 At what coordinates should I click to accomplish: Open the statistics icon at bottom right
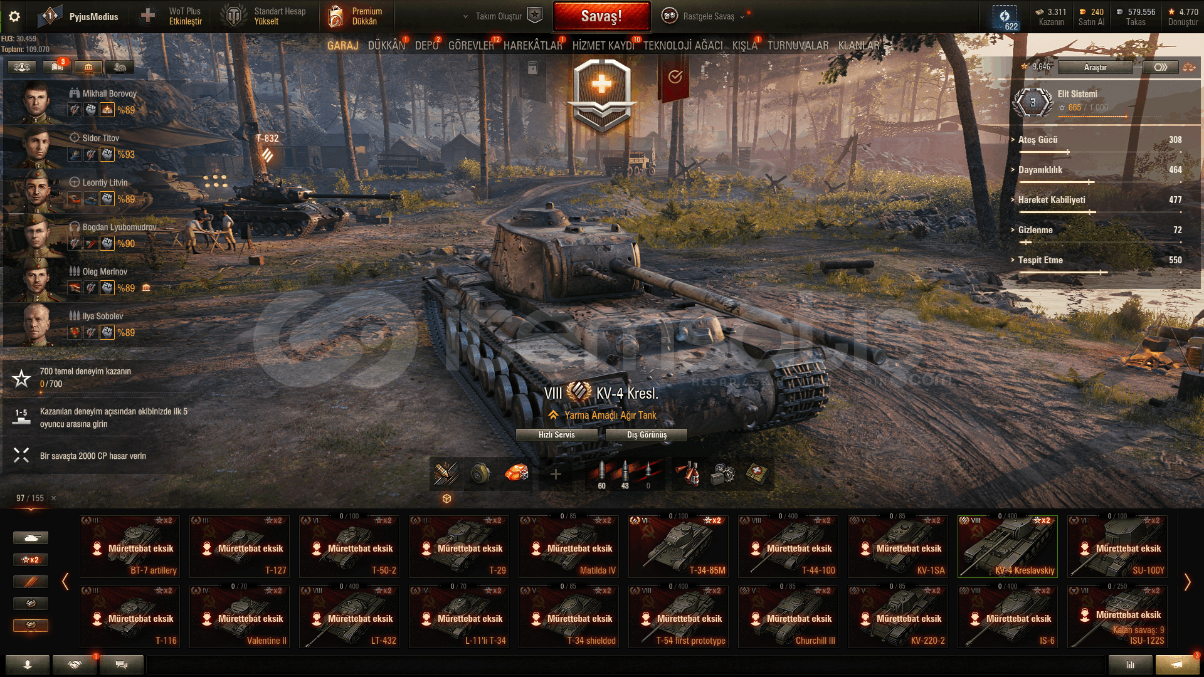1131,664
